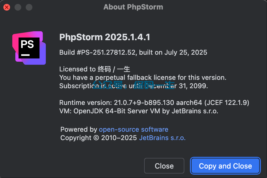This screenshot has width=267, height=178.
Task: Click the Copyright © 2010–2025 text
Action: pos(99,138)
